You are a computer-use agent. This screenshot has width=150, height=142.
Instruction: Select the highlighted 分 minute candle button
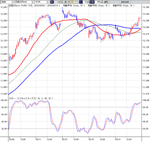pyautogui.click(x=72, y=2)
